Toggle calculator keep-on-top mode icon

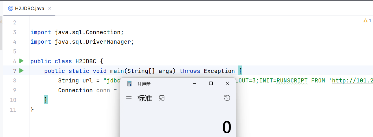coord(162,98)
